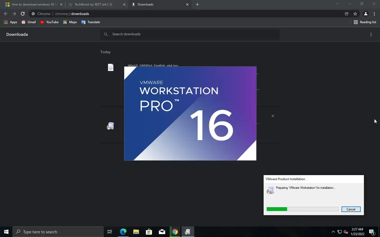Viewport: 380px width, 237px height.
Task: Click the Win10_1809Oct_English_x64.iso file name
Action: click(153, 65)
